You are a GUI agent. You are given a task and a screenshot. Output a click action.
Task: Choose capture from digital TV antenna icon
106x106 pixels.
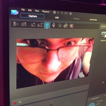click(x=40, y=25)
